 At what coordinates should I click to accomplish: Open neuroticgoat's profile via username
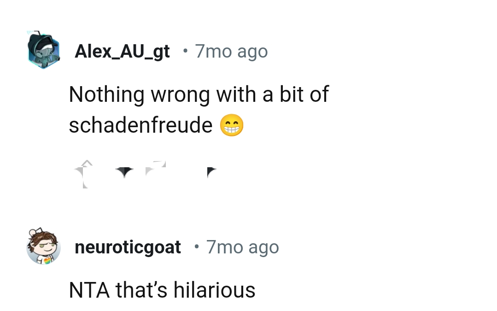[128, 247]
